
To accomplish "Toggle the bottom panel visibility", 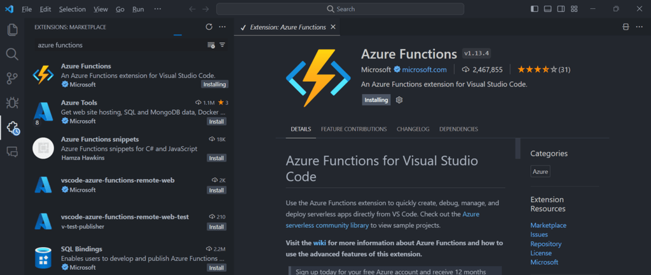I will 547,9.
